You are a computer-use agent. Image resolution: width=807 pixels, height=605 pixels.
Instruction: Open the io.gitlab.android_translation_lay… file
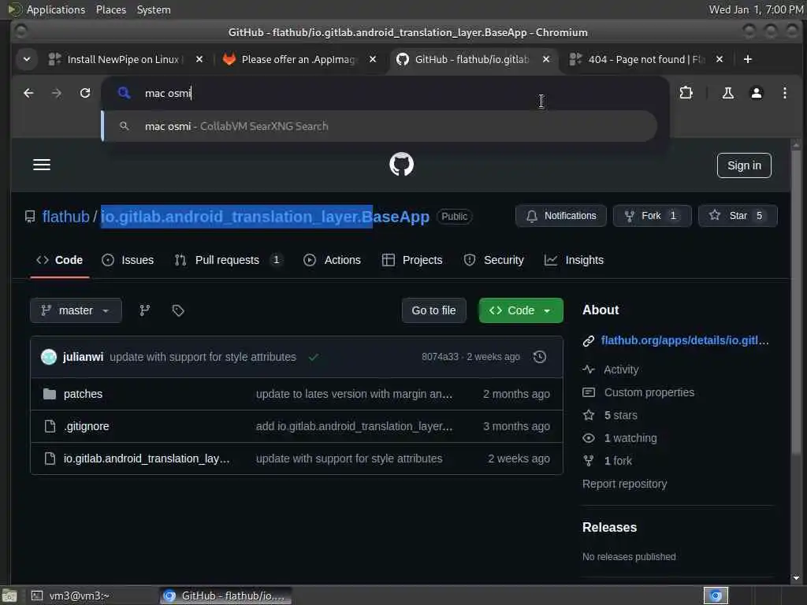click(147, 459)
